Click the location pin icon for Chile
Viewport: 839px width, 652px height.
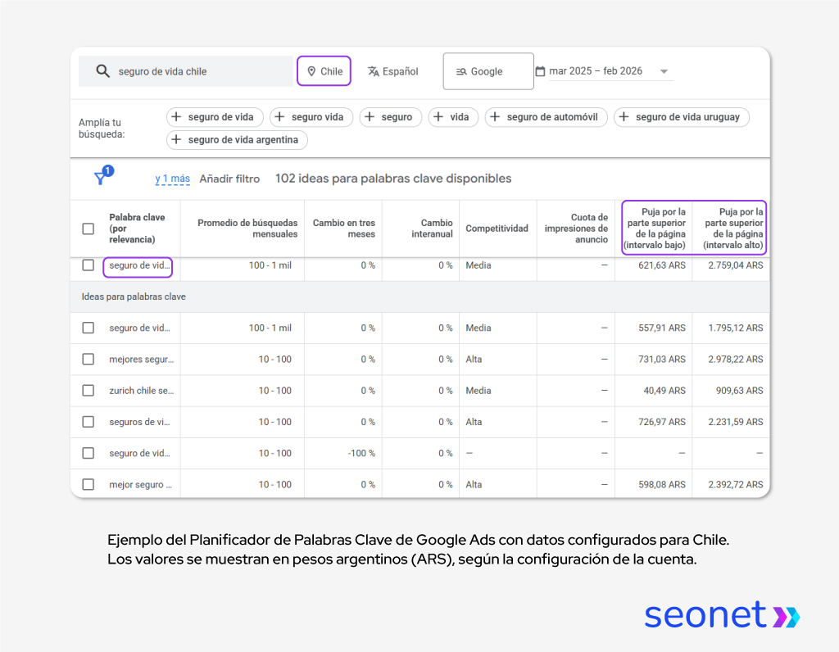point(311,71)
